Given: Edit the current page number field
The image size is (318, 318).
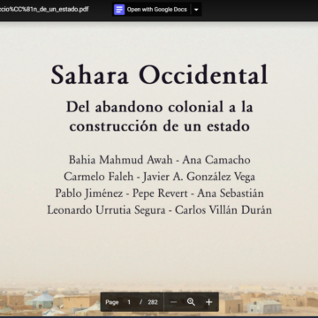Looking at the screenshot, I should (129, 302).
